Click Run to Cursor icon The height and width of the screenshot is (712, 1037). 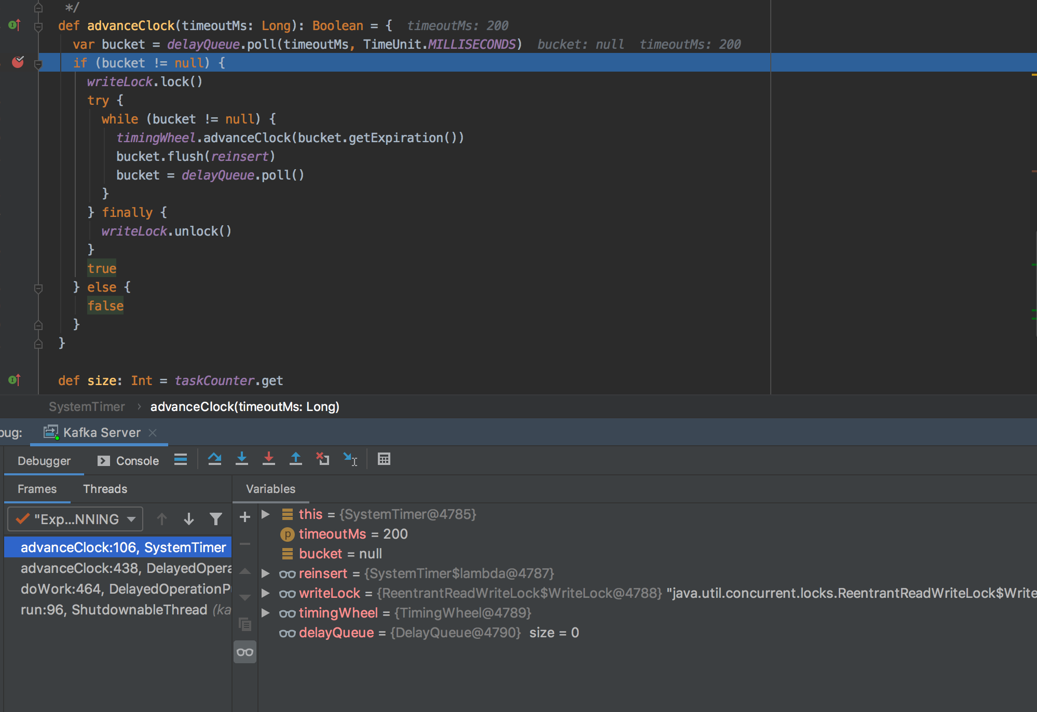(x=350, y=459)
